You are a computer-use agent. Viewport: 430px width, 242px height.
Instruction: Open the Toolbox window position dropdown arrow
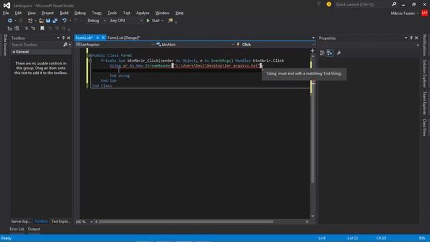tap(58, 38)
